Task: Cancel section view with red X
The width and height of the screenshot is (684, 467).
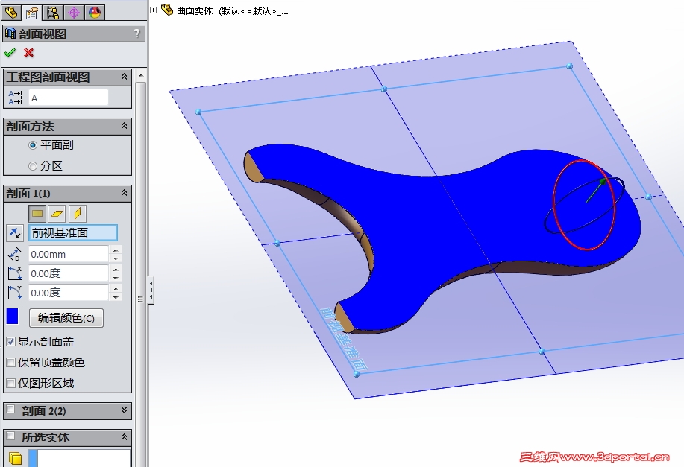Action: [x=29, y=53]
